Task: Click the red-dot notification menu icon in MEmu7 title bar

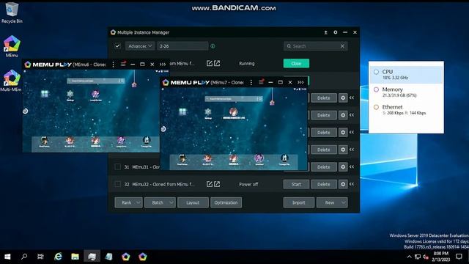Action: click(261, 82)
